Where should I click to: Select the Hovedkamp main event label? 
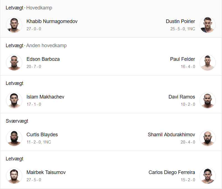click(x=39, y=8)
